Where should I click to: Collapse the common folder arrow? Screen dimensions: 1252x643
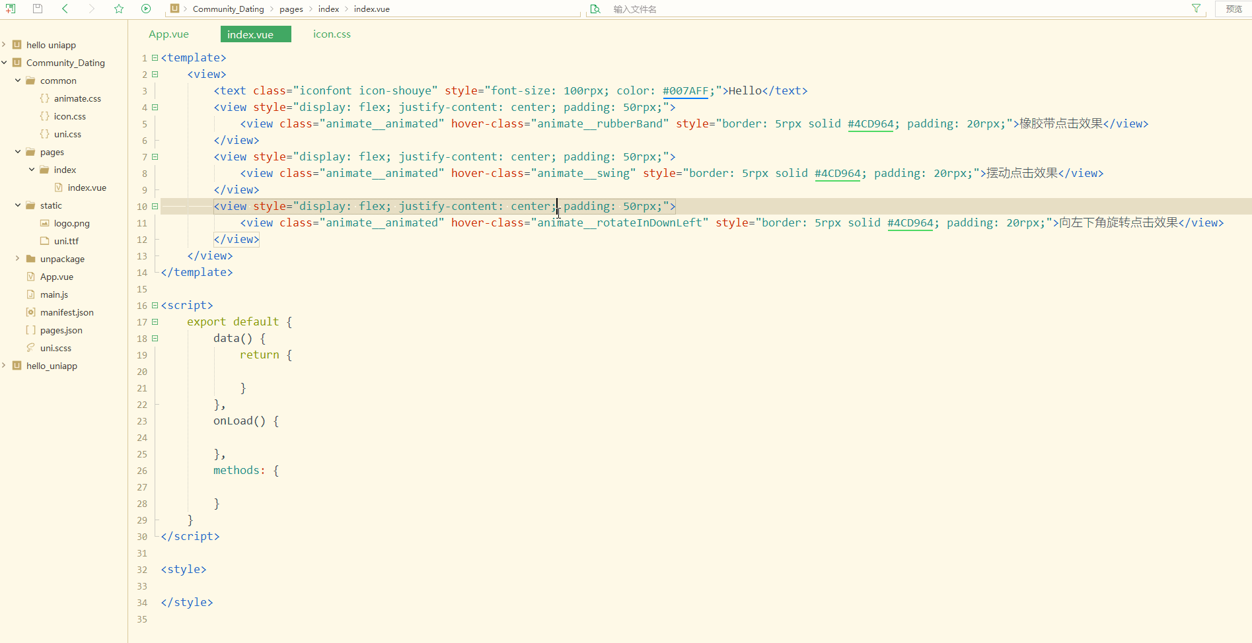click(x=18, y=81)
